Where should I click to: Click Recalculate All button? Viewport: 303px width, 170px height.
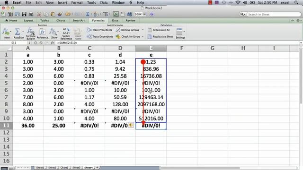pos(159,30)
